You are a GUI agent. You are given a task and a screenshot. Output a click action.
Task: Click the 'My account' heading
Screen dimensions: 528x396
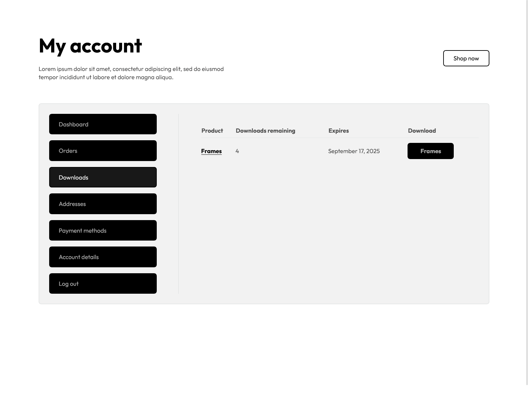(x=90, y=46)
